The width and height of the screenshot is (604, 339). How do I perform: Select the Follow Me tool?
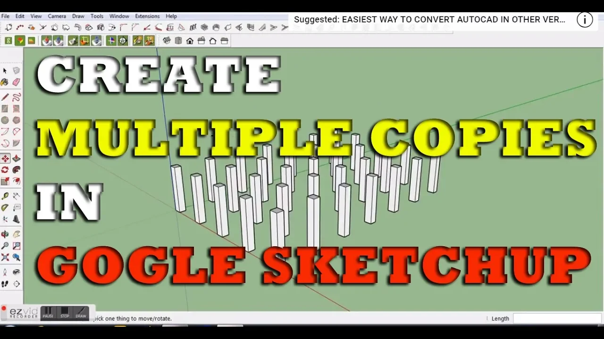[x=17, y=170]
